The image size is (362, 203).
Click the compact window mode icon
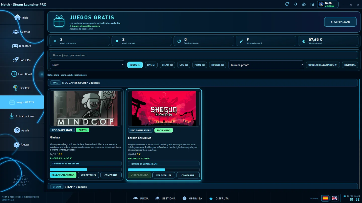tap(312, 4)
